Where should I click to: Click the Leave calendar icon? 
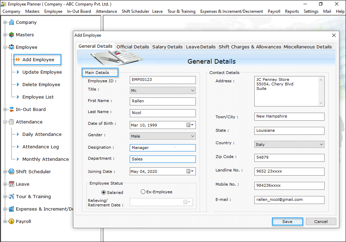pyautogui.click(x=11, y=184)
